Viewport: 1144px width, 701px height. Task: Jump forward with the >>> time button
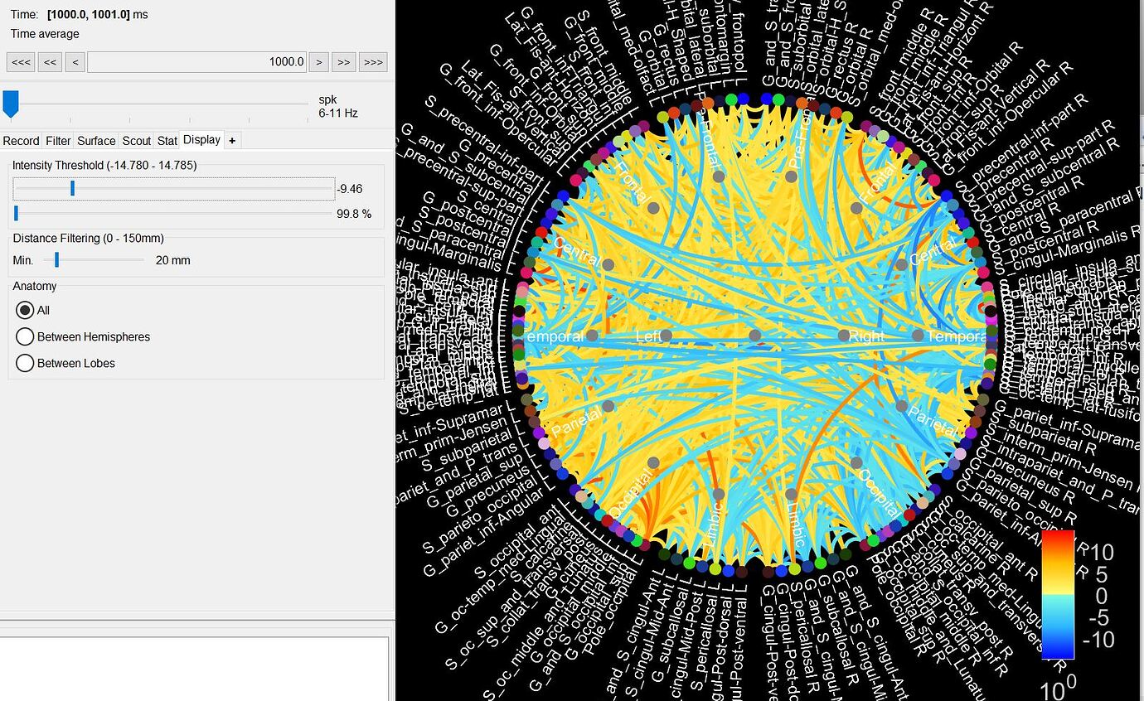click(x=374, y=62)
